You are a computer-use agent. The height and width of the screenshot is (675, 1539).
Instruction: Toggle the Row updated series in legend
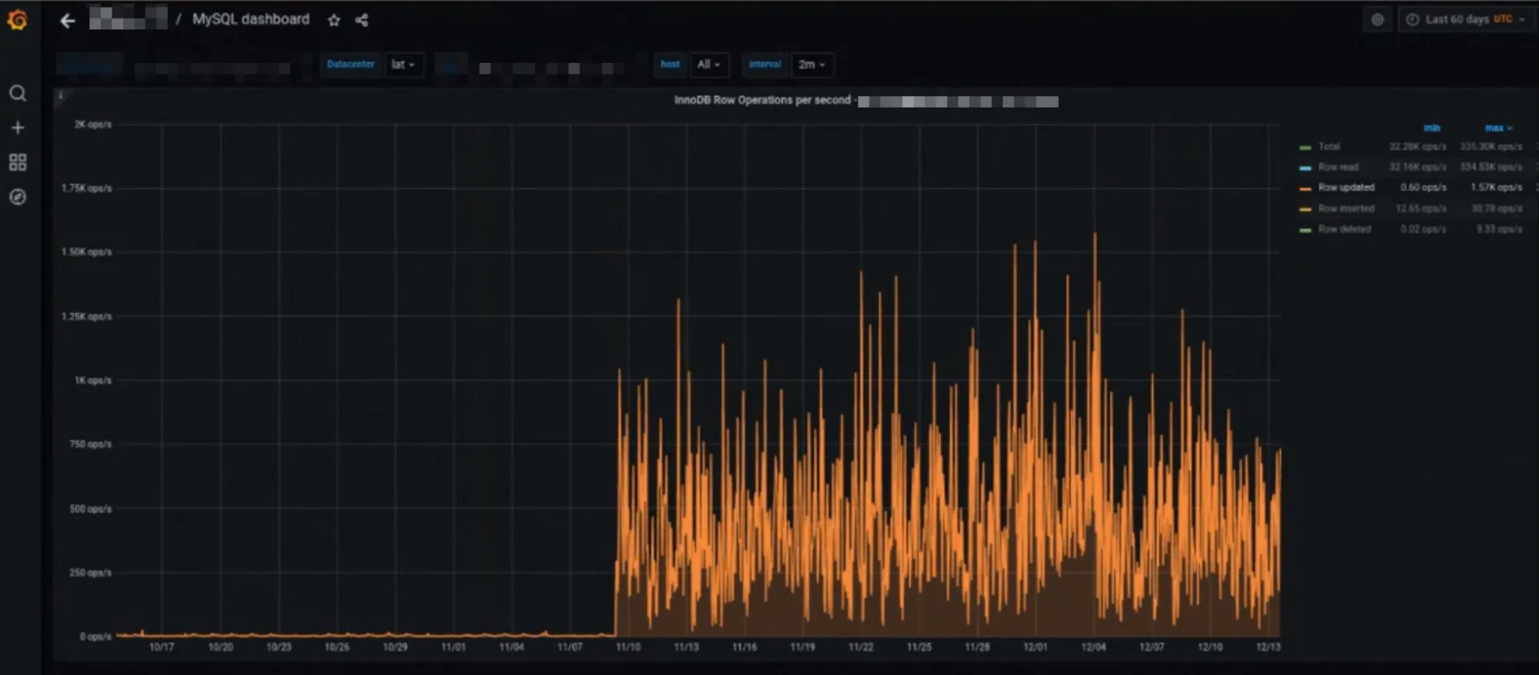(1346, 187)
